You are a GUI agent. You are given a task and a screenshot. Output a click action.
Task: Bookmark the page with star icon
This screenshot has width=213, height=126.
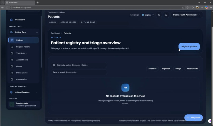click(x=183, y=8)
